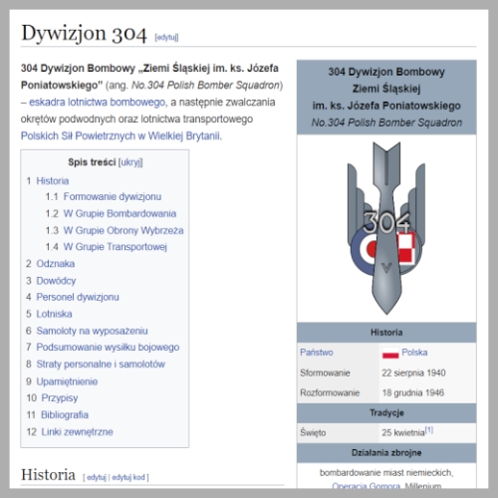This screenshot has width=498, height=498.
Task: Click the squadron 304 emblem image
Action: (x=386, y=228)
